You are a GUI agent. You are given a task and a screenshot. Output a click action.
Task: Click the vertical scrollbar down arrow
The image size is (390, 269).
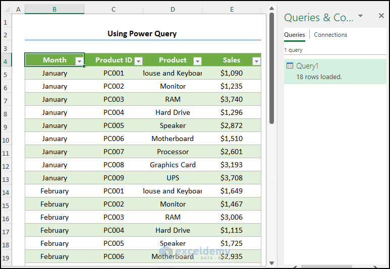tap(271, 263)
